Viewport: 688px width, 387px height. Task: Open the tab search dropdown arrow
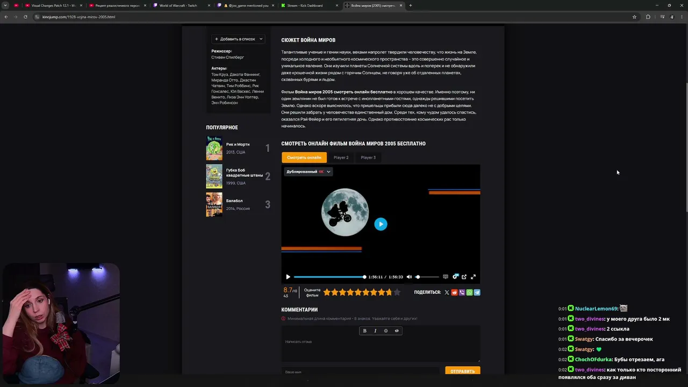click(x=5, y=5)
